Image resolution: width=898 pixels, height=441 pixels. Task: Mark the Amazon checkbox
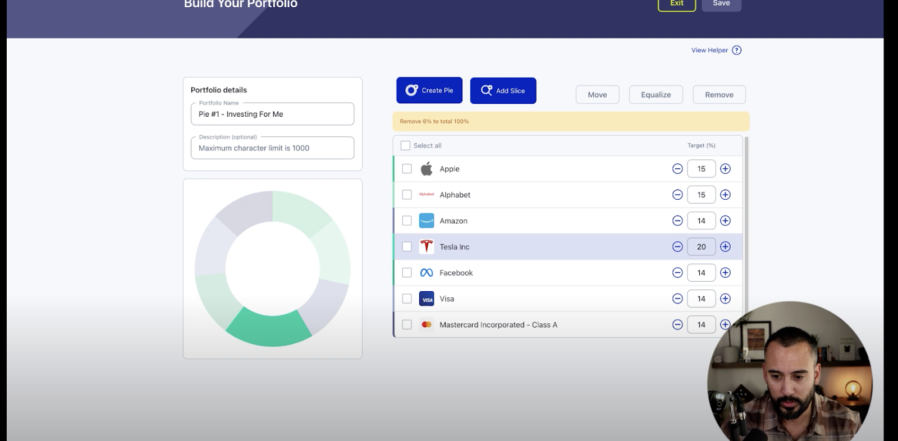pos(407,220)
